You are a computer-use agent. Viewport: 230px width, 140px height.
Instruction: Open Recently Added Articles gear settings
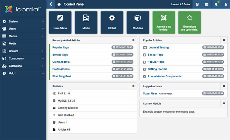133,40
